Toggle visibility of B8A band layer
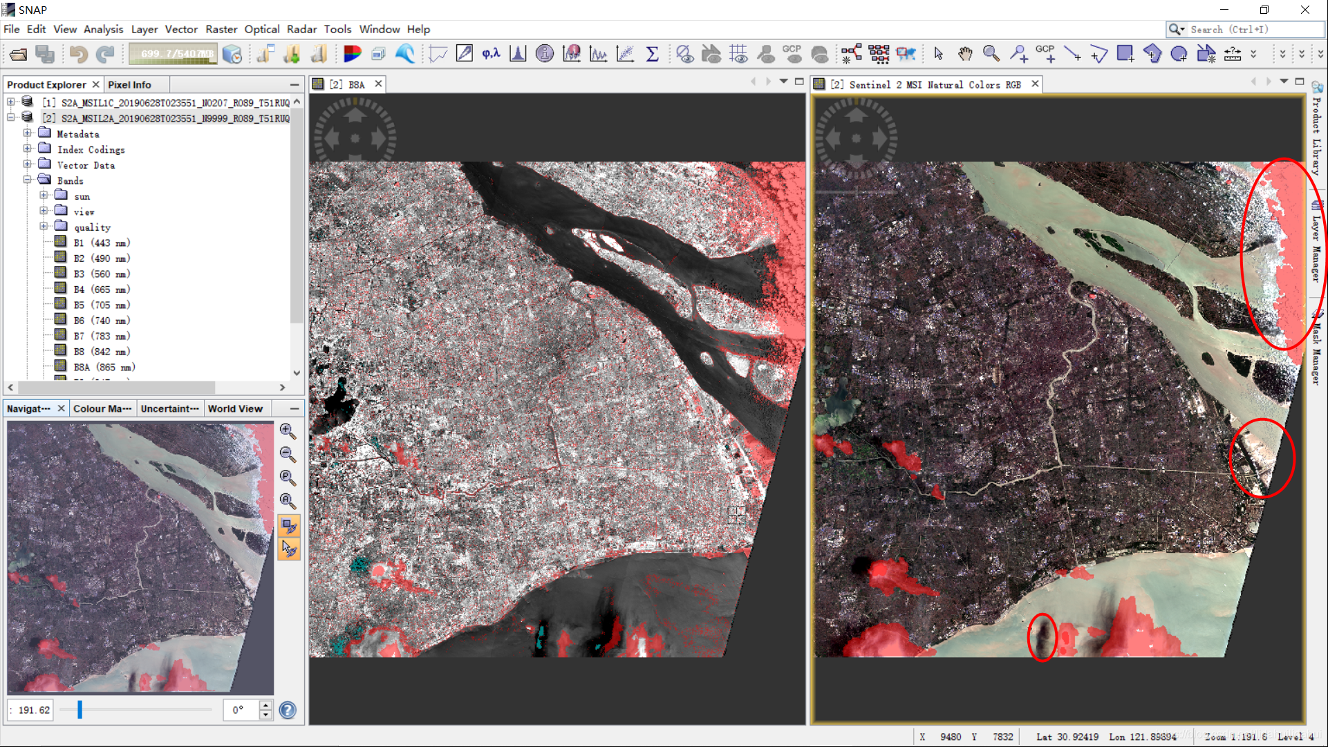 click(x=61, y=366)
